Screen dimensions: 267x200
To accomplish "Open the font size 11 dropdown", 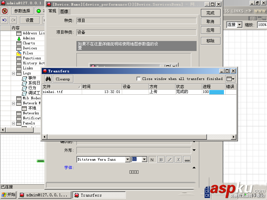I will tap(145, 159).
